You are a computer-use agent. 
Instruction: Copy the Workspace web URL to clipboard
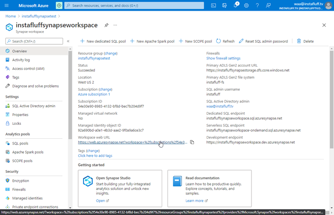[192, 142]
